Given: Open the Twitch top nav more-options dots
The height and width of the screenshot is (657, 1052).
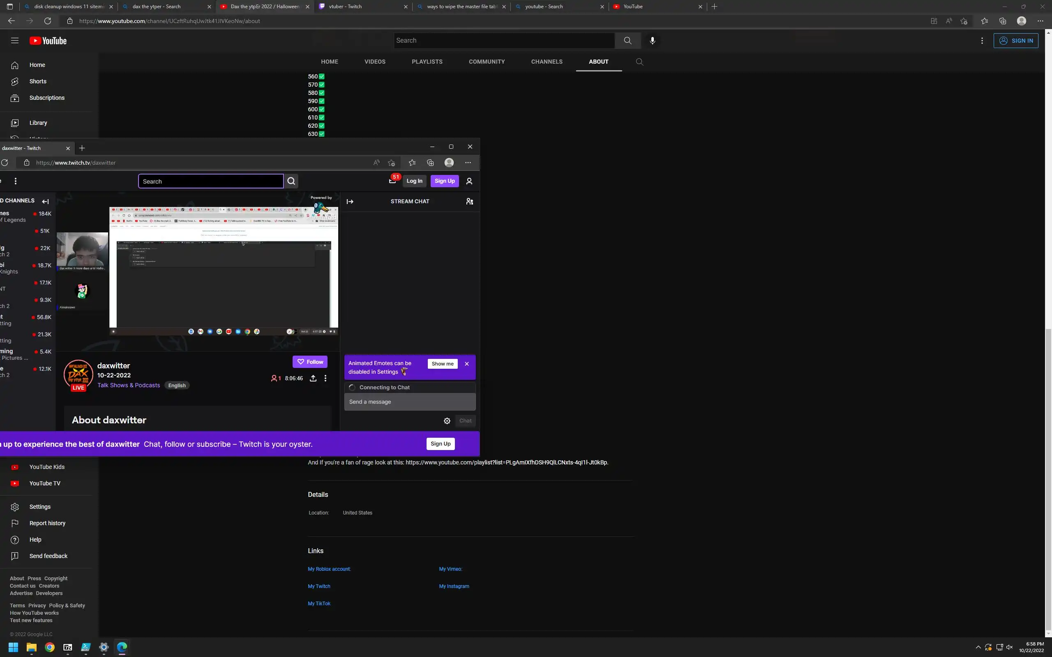Looking at the screenshot, I should pyautogui.click(x=16, y=181).
